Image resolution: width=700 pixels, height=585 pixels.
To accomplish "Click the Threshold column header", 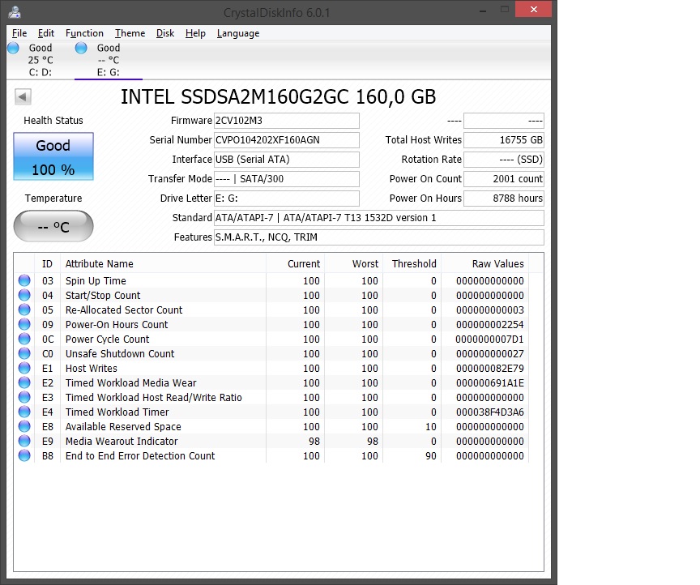I will 412,263.
